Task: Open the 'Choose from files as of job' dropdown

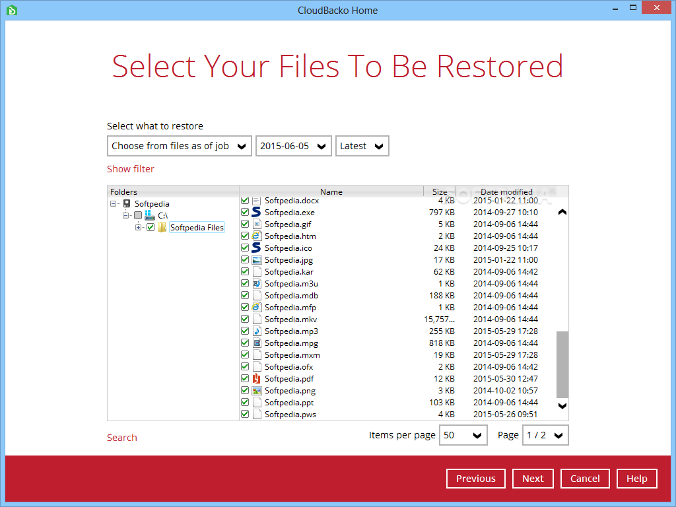Action: (180, 146)
